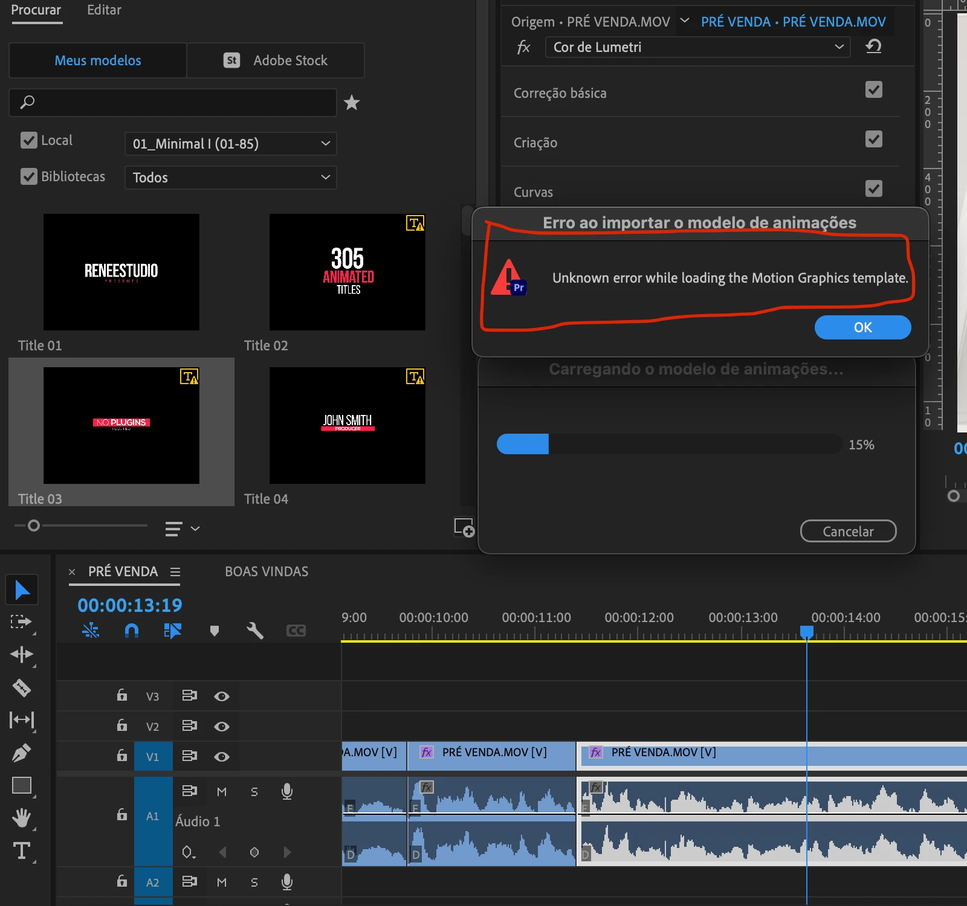Click the timecode 00:00:13:19
This screenshot has height=906, width=967.
pos(130,605)
